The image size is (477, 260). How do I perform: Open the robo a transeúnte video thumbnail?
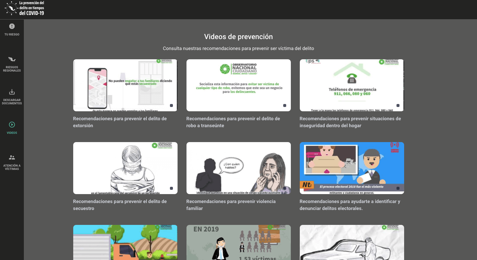[238, 85]
